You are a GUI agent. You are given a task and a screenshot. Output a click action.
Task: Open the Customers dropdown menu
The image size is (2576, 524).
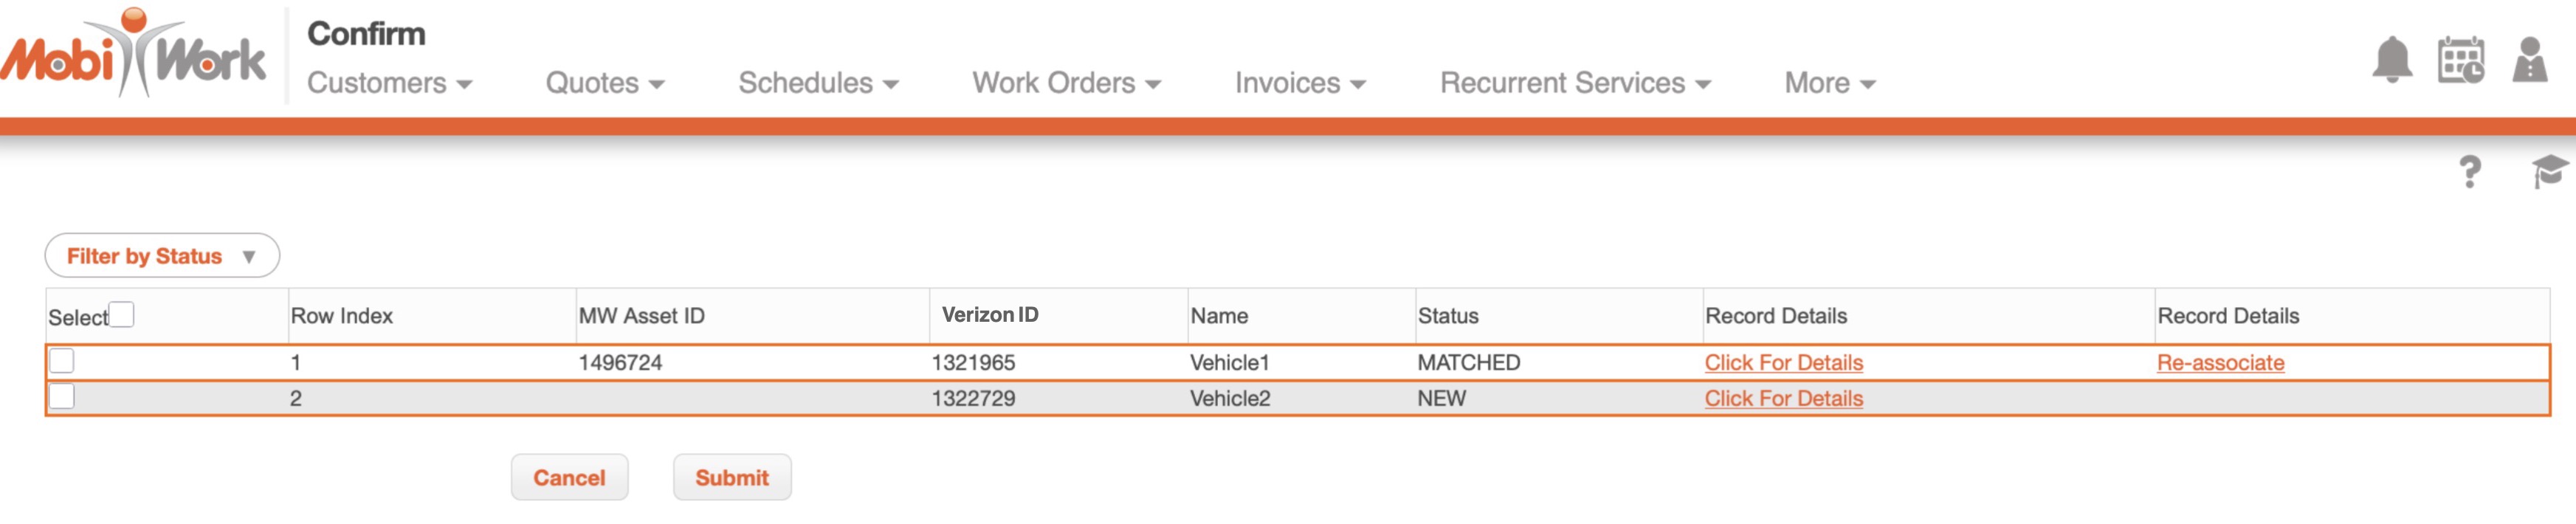click(x=389, y=83)
